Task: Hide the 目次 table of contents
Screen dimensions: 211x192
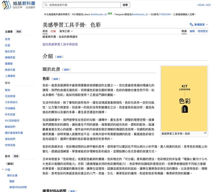Action: pyautogui.click(x=16, y=156)
